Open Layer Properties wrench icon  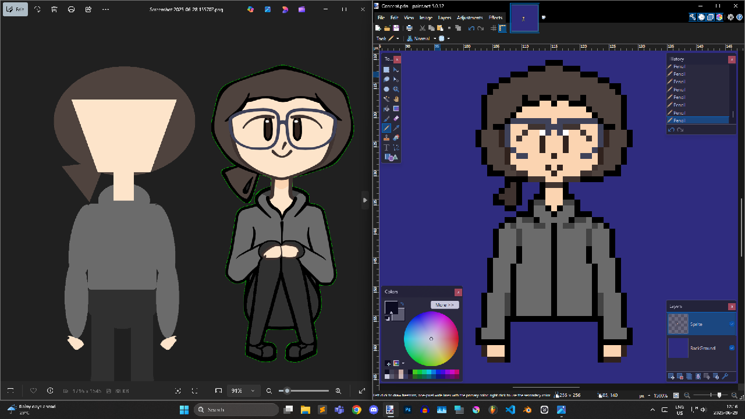click(725, 377)
